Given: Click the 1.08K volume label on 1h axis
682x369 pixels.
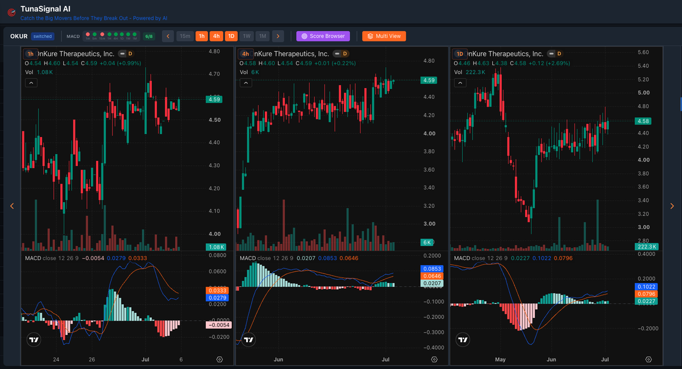Looking at the screenshot, I should (x=217, y=247).
